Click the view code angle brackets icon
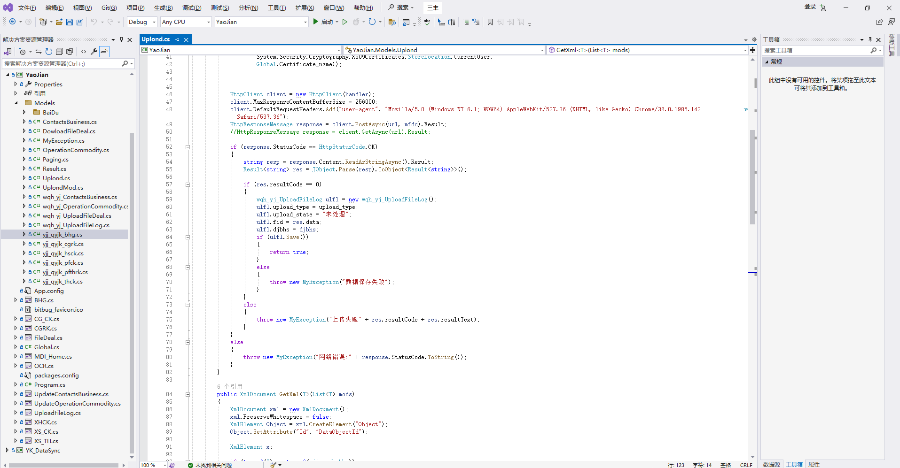This screenshot has height=468, width=900. click(x=84, y=52)
